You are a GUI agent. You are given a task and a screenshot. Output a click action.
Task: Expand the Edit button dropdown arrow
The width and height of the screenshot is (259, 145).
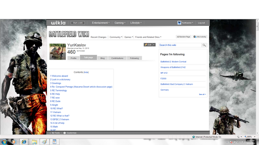[x=154, y=45]
